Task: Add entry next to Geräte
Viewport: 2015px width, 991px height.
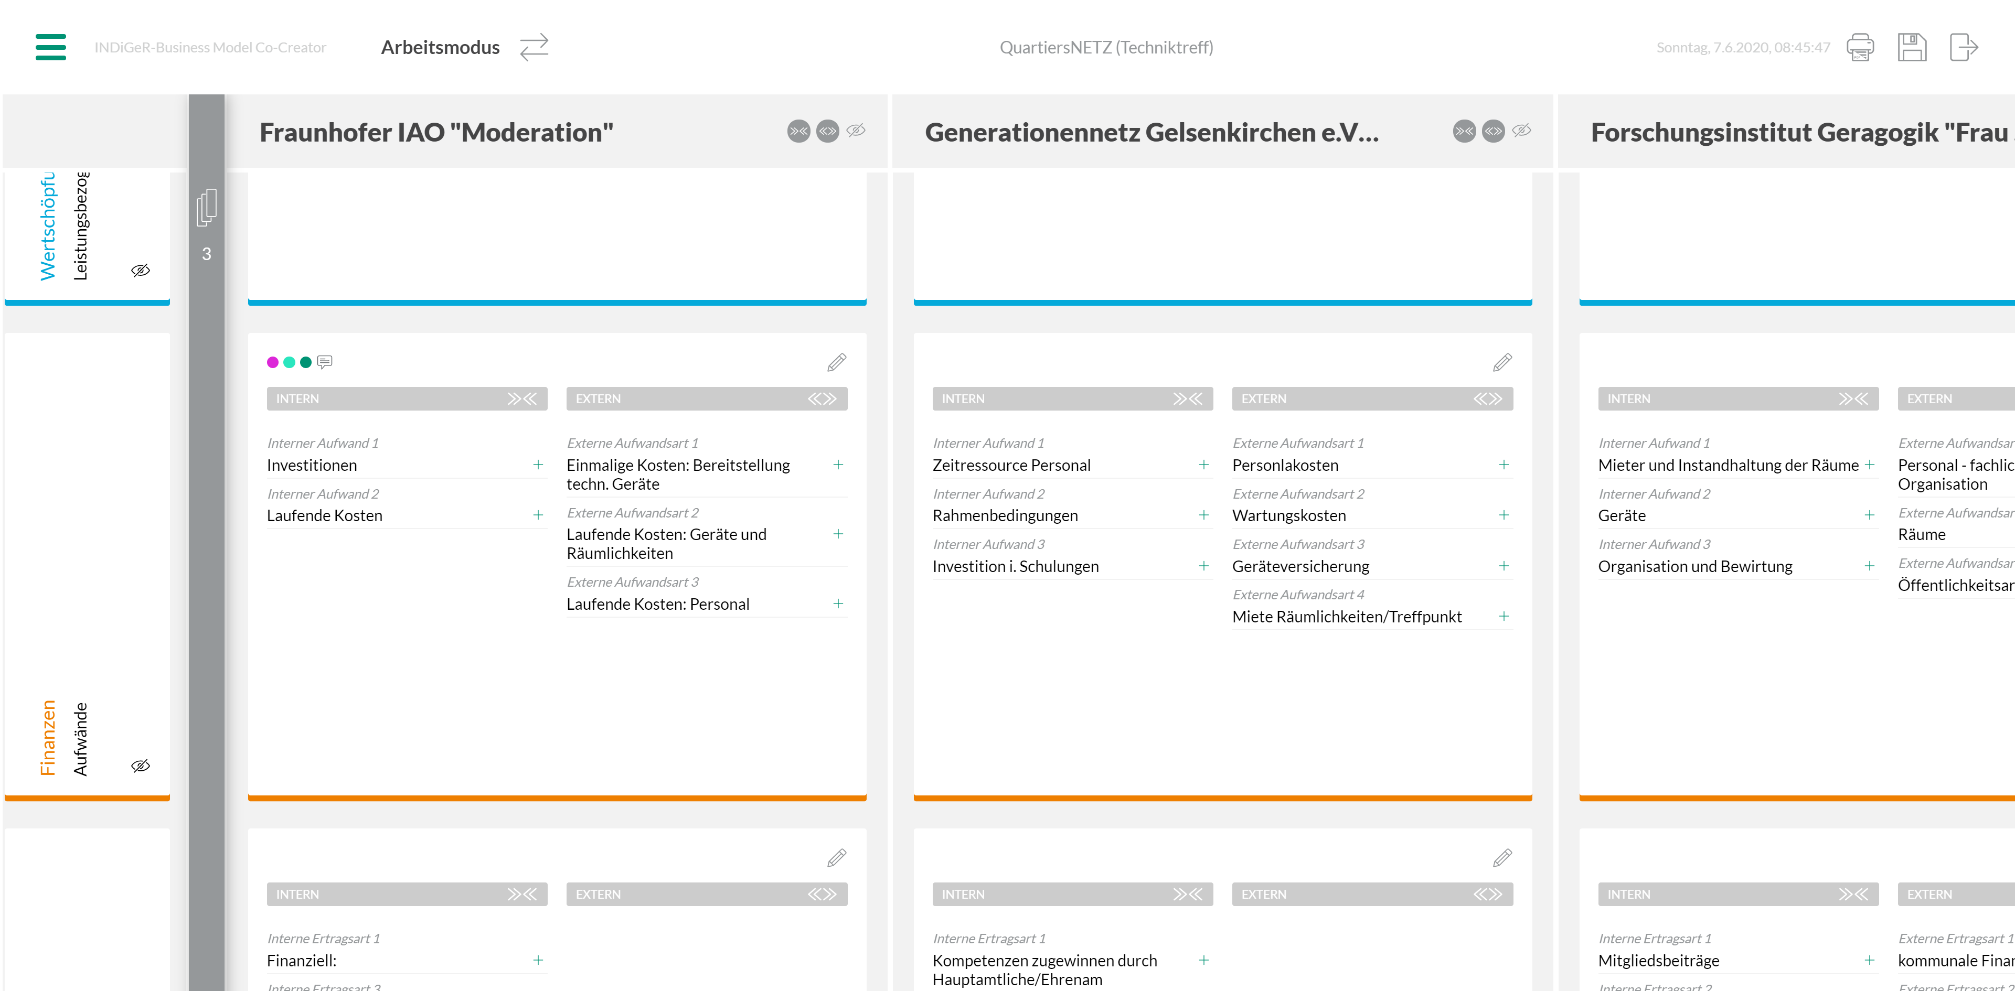Action: 1870,515
